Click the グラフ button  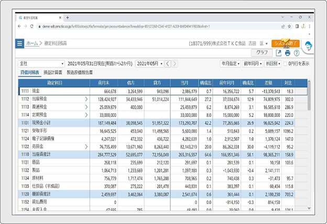pos(261,53)
